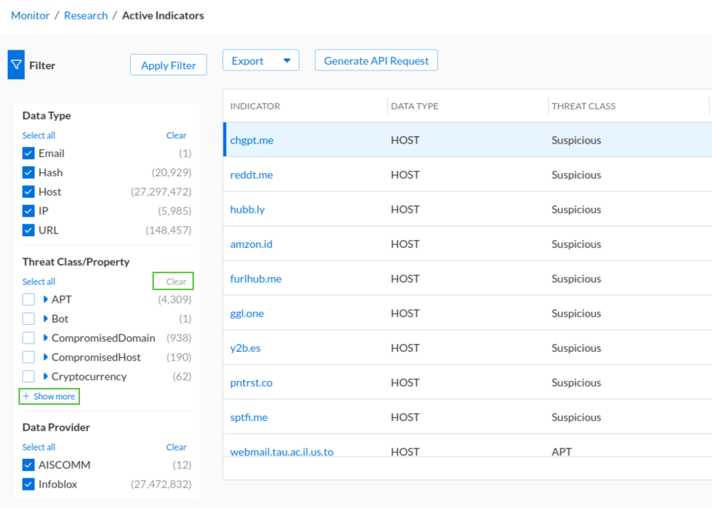Expand the CompromisedDomain disclosure triangle
The width and height of the screenshot is (712, 508).
[45, 338]
